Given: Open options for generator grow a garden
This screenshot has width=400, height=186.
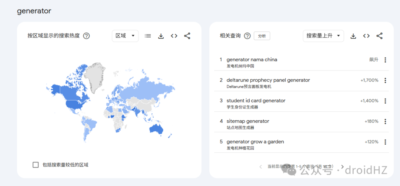Looking at the screenshot, I should pos(385,142).
